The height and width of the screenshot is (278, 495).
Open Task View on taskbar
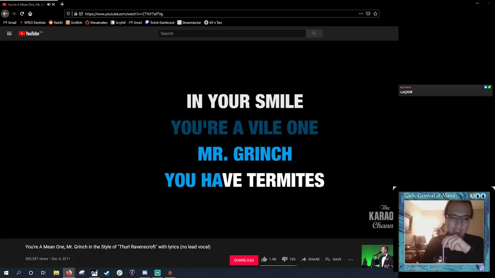[x=43, y=273]
